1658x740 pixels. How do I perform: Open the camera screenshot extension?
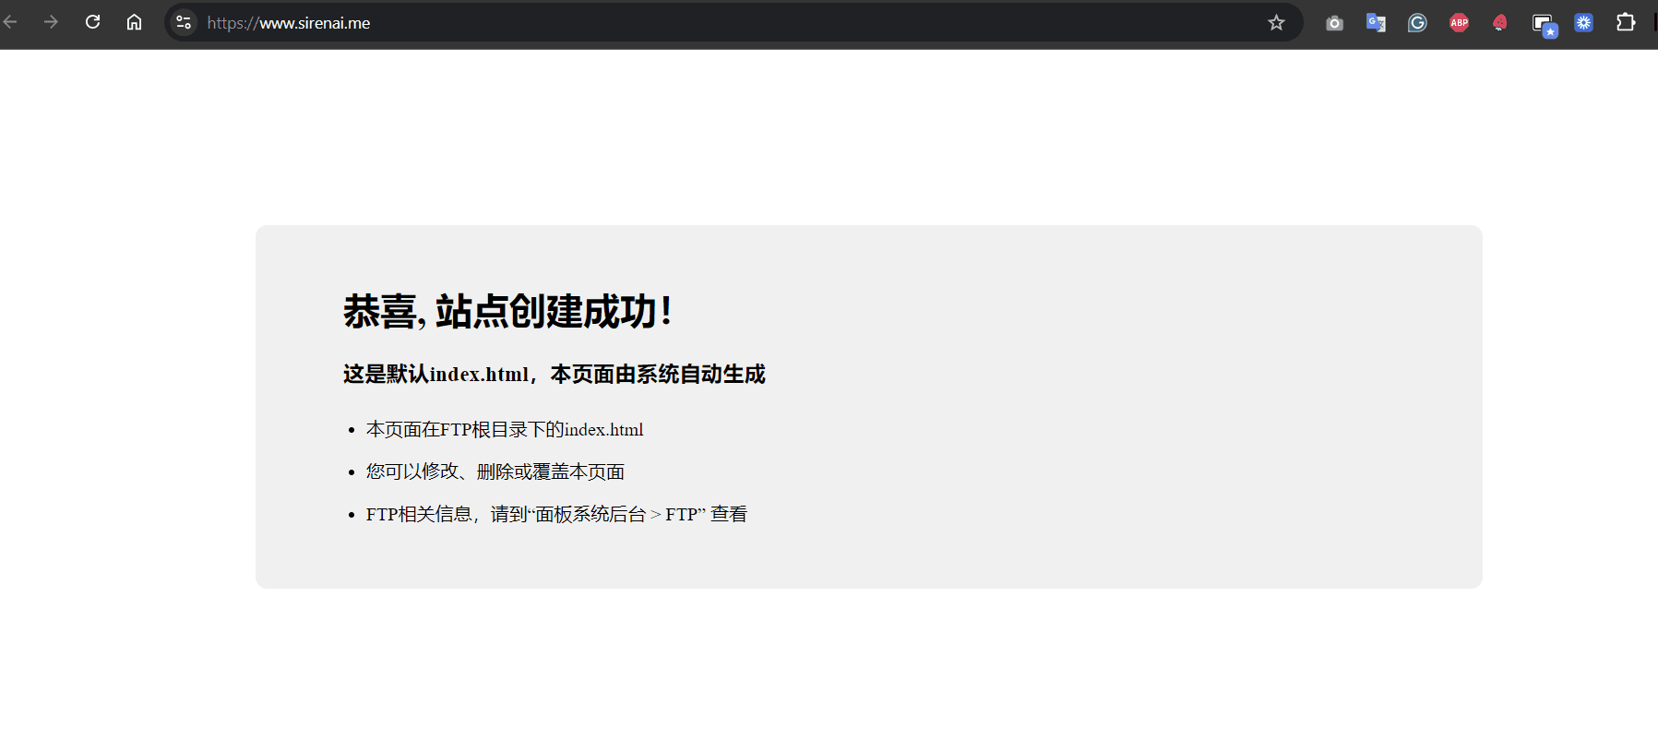[x=1334, y=23]
